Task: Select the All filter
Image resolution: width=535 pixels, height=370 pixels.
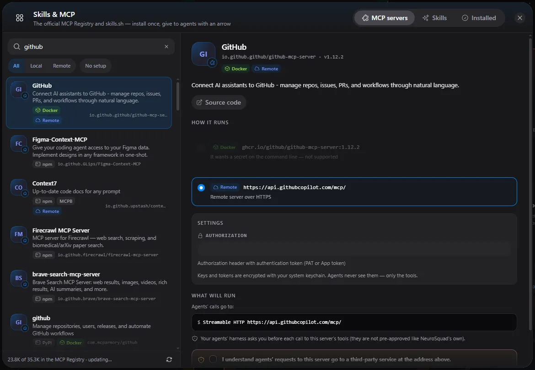Action: (16, 66)
